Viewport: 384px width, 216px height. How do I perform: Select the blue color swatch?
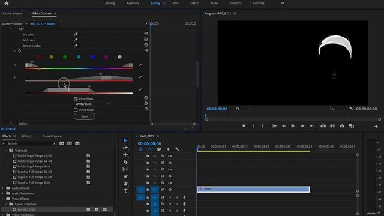click(92, 57)
